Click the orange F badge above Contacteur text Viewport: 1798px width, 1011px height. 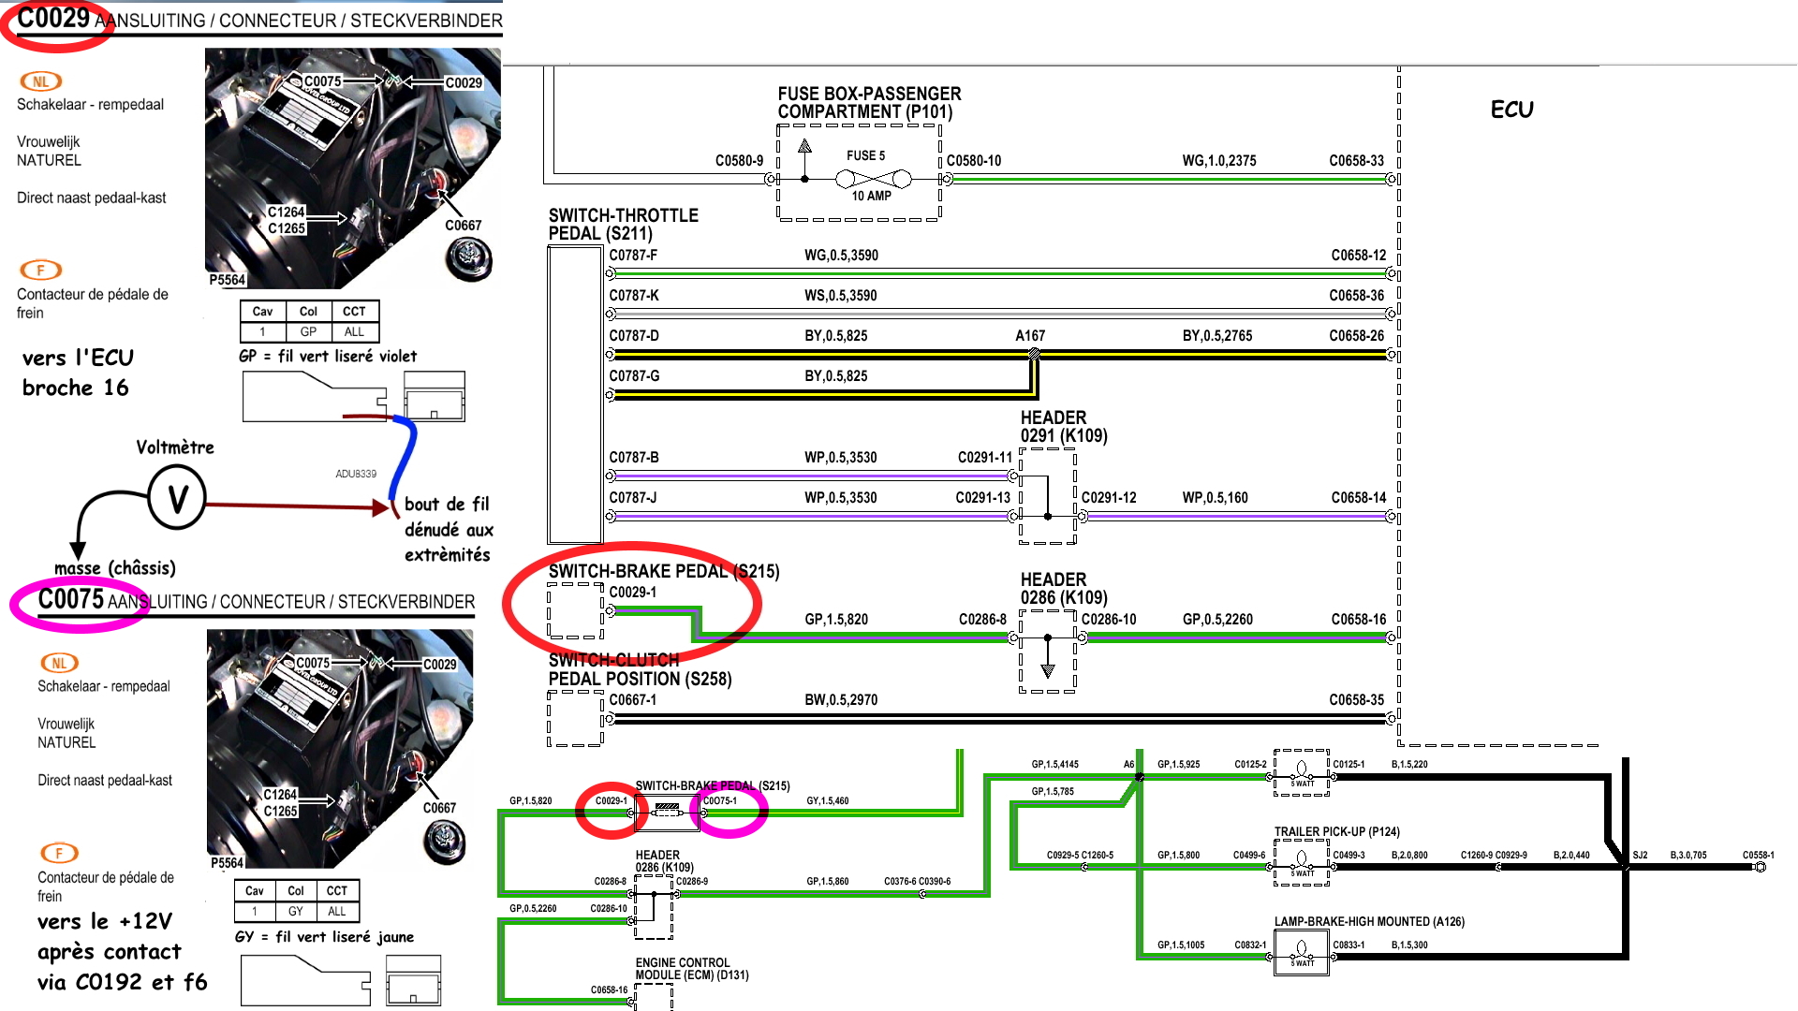tap(40, 270)
